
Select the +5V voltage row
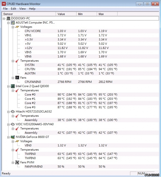coord(91,44)
